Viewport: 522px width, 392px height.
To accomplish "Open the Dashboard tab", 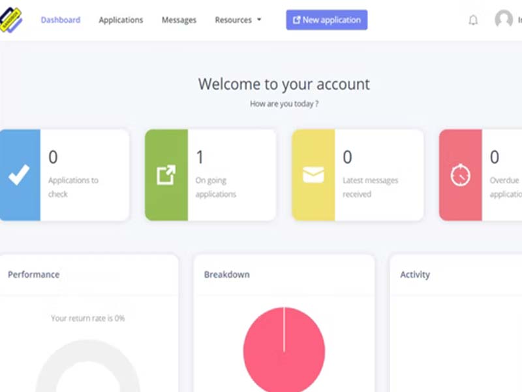I will click(61, 20).
